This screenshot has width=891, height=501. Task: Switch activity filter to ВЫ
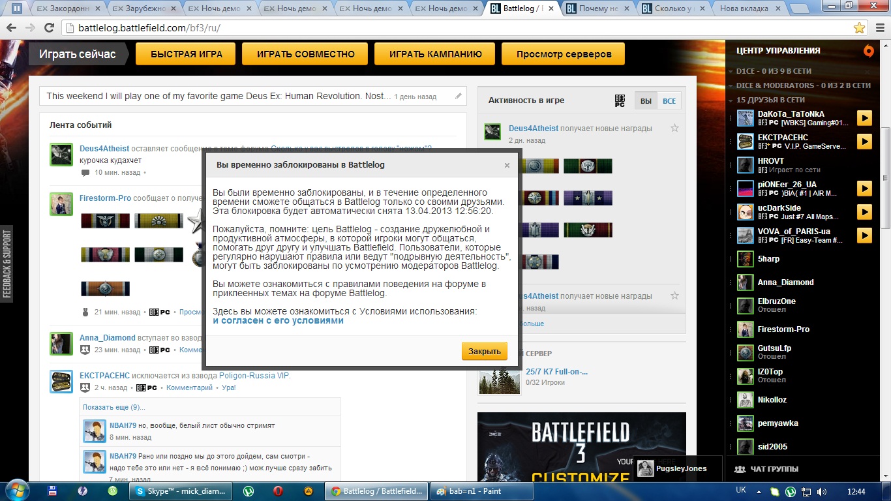pyautogui.click(x=646, y=101)
